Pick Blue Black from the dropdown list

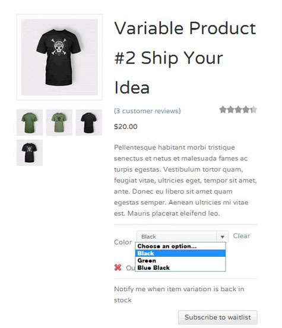coord(180,267)
